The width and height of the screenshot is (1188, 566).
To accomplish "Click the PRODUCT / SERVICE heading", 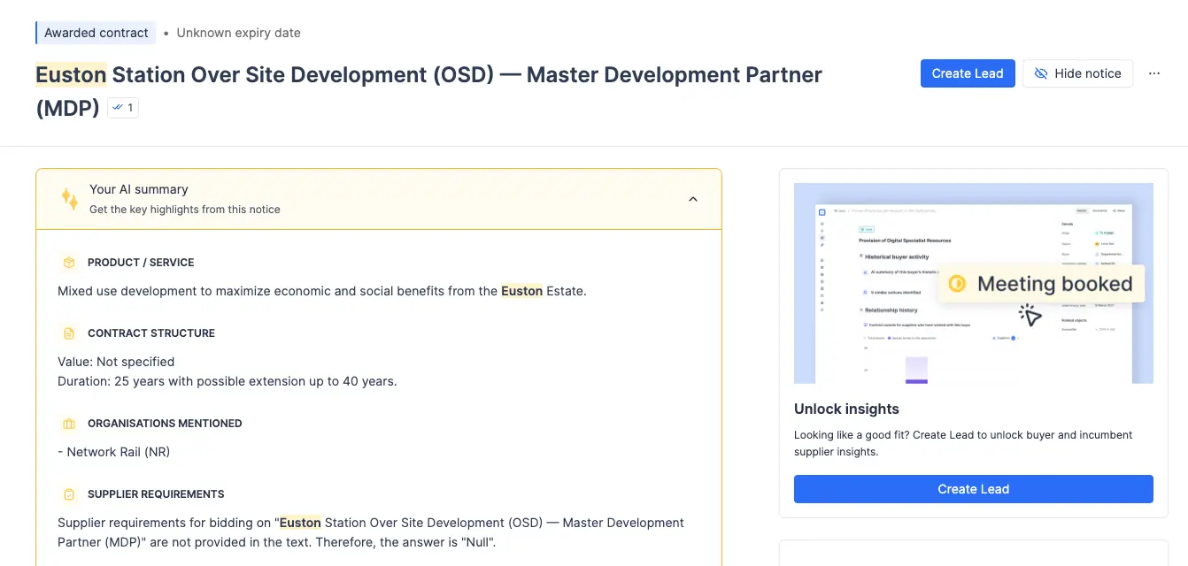I will click(141, 263).
